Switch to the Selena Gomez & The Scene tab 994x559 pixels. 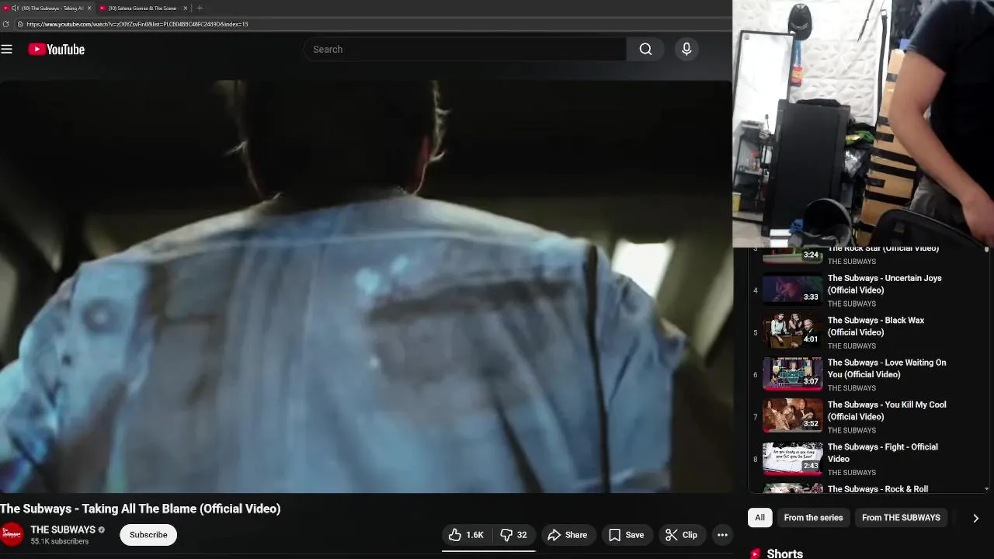pyautogui.click(x=144, y=8)
